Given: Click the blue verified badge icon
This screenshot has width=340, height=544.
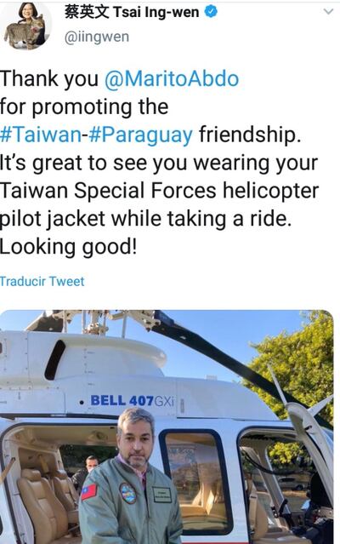Looking at the screenshot, I should click(211, 12).
